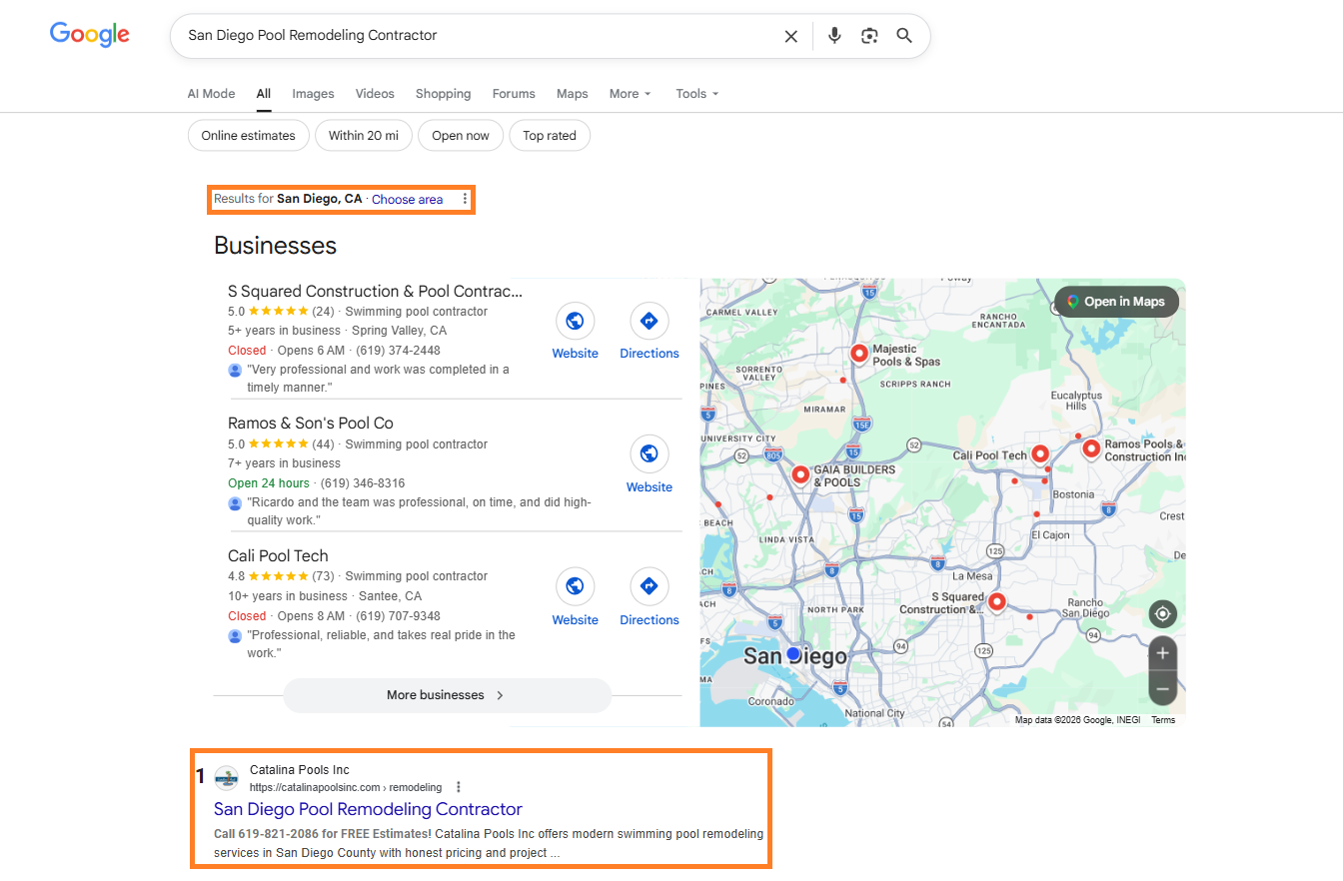Zoom in on the map

coord(1162,654)
